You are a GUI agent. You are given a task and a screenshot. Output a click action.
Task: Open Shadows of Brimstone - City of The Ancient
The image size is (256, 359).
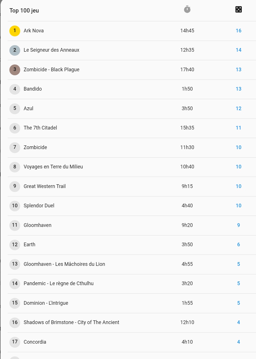click(x=132, y=323)
